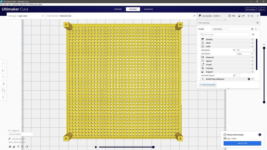
Task: Click the pencil icon beside the On adhesion indicator
Action: click(x=258, y=16)
